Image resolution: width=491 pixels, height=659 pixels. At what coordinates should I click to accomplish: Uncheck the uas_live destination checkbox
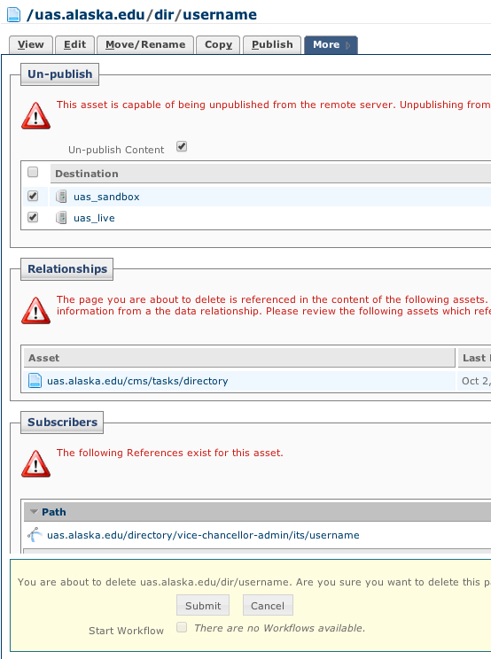click(x=33, y=217)
